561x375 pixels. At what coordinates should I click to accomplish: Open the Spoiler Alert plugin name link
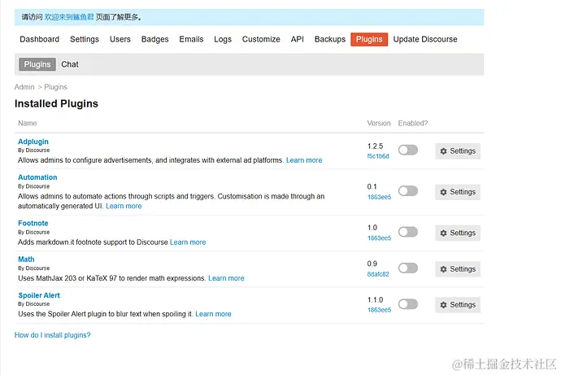tap(39, 295)
